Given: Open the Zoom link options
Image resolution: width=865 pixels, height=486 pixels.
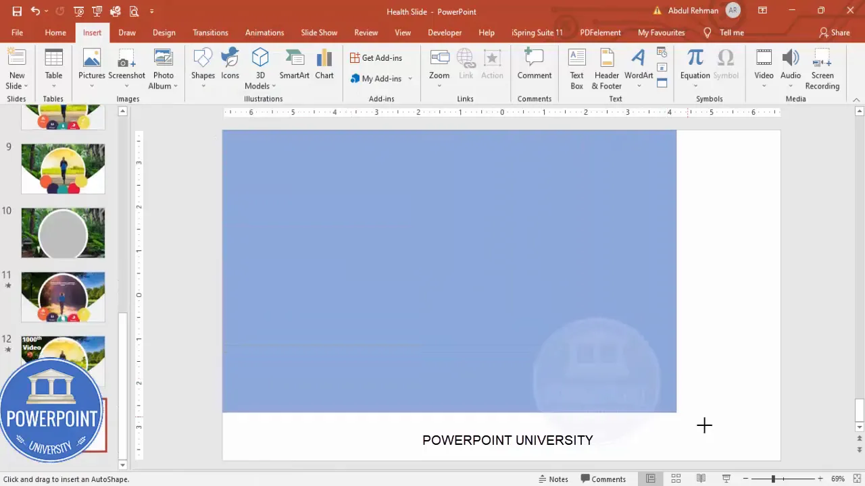Looking at the screenshot, I should [439, 69].
